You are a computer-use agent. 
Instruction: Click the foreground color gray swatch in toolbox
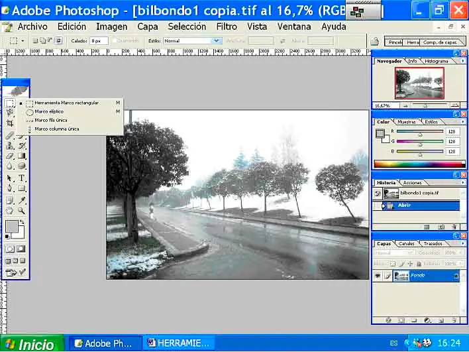12,227
